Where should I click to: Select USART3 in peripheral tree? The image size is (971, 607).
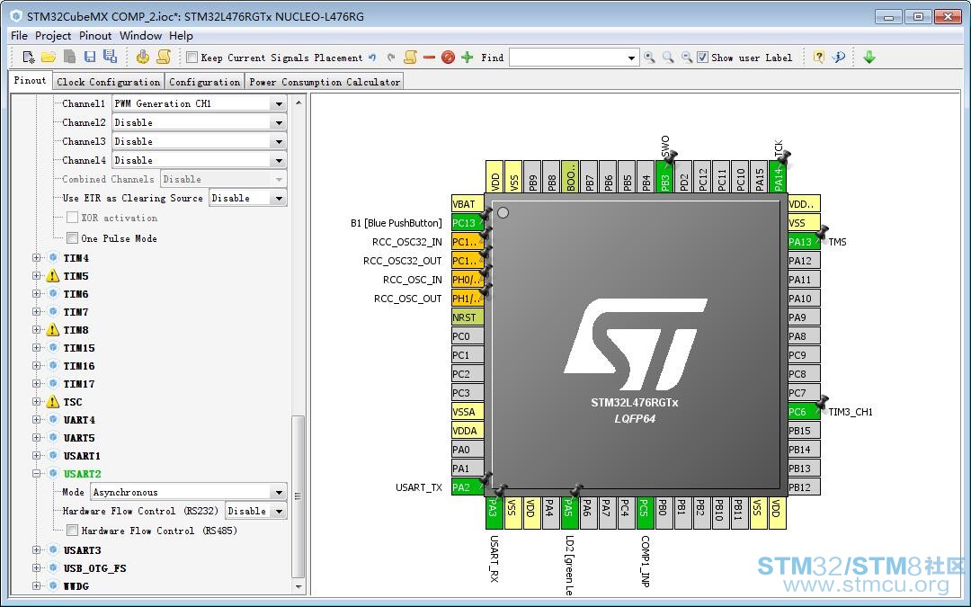pyautogui.click(x=82, y=550)
